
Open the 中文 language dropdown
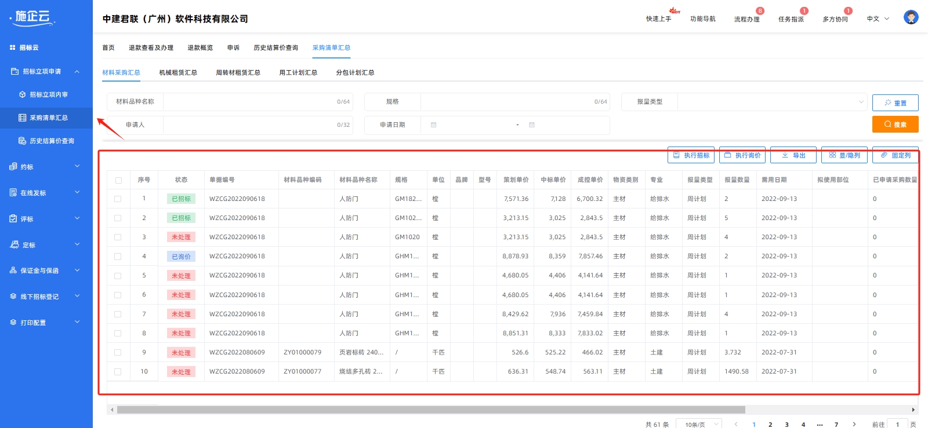878,19
